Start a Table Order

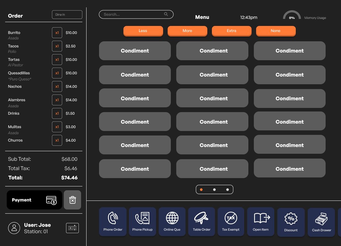(202, 222)
